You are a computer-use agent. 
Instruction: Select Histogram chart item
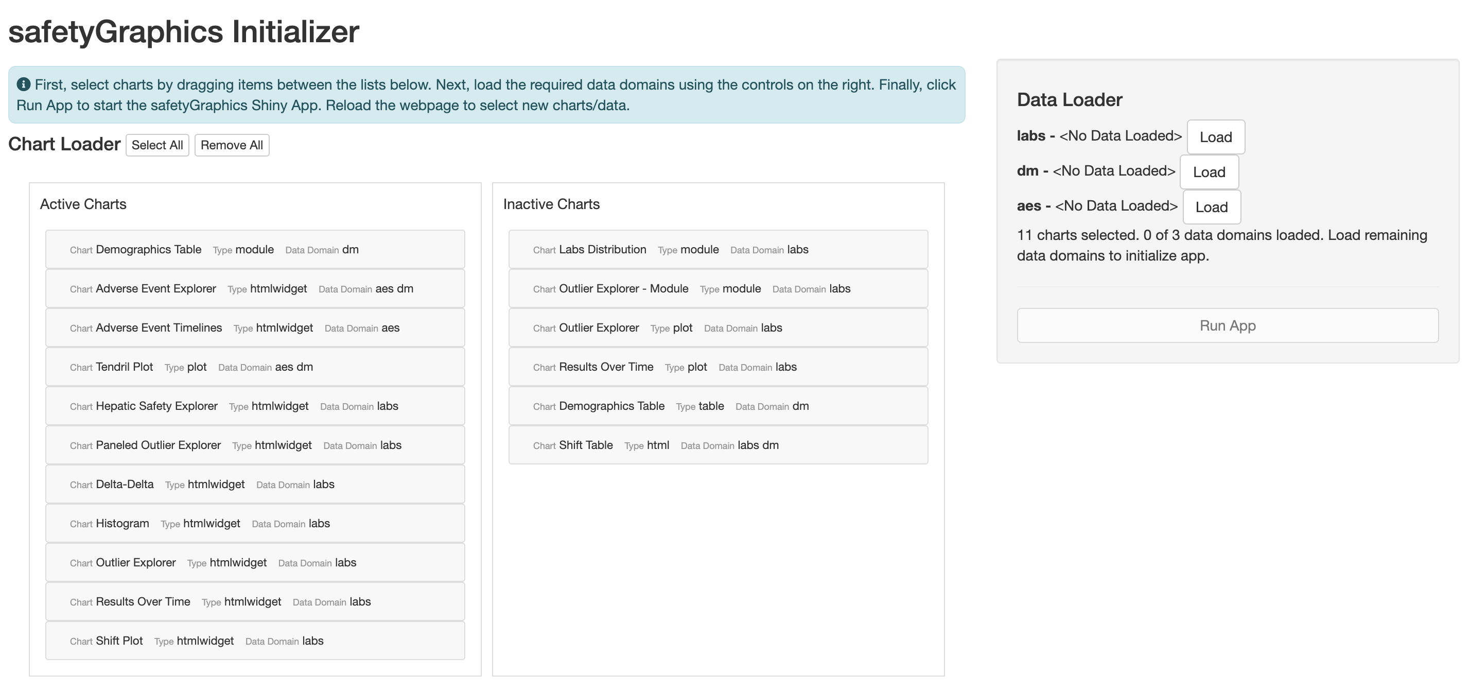pyautogui.click(x=255, y=523)
